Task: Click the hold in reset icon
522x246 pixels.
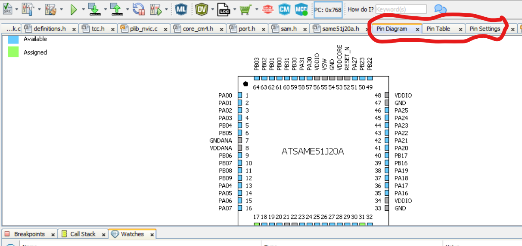Action: [138, 9]
